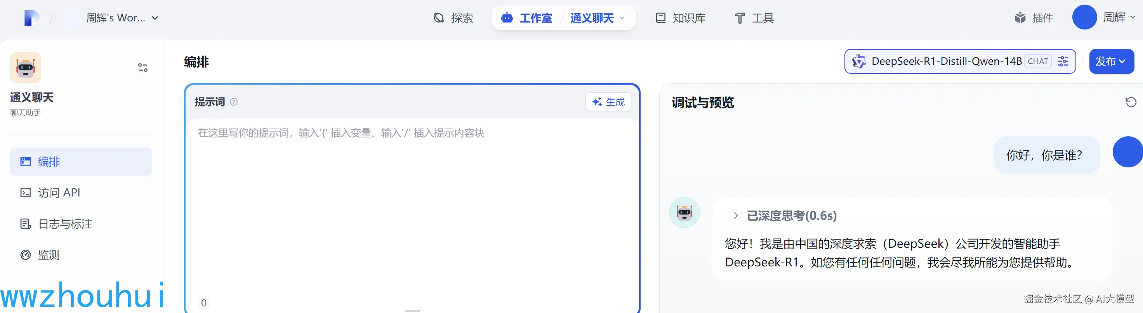The height and width of the screenshot is (313, 1143).
Task: Click the 知识库 book icon
Action: (x=661, y=18)
